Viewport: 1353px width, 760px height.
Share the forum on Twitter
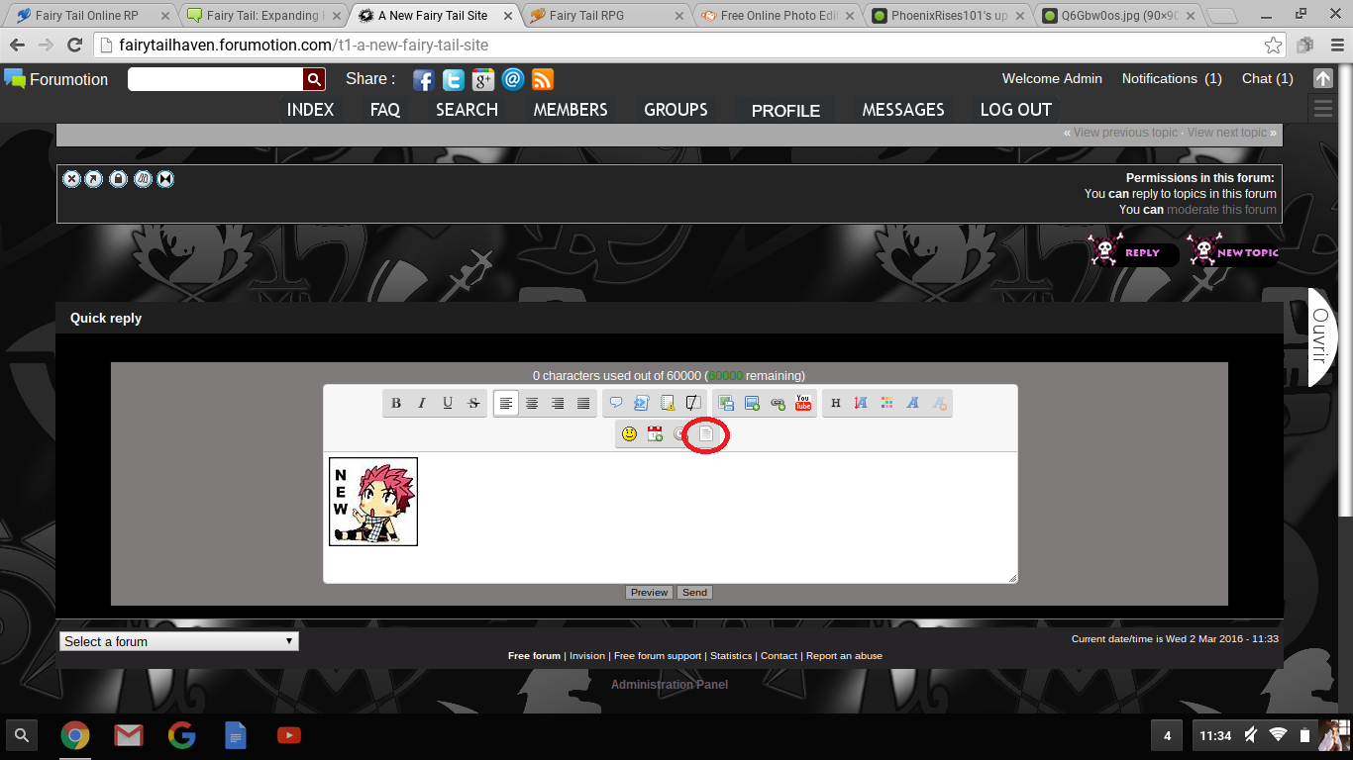454,80
